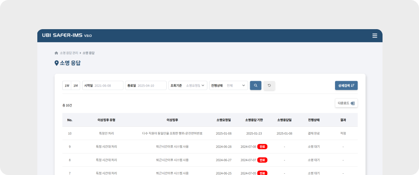Click the 2024-06-27 request date cell

click(223, 160)
